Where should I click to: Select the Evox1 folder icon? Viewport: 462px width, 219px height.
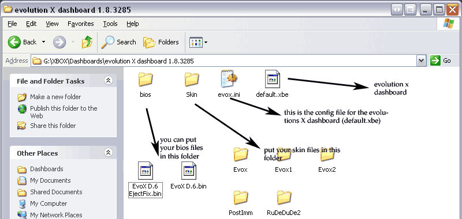pos(284,154)
